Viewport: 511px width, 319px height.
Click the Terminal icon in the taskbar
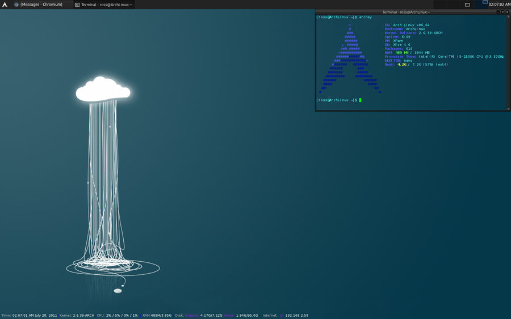77,5
